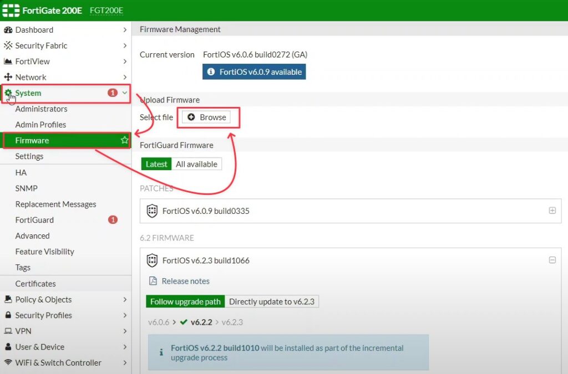Click the WiFi & Switch Controller icon

coord(8,362)
